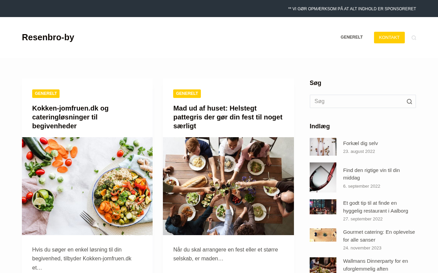Open Wallmans Dinnerparty sidebar post link
The image size is (438, 273).
(x=375, y=265)
